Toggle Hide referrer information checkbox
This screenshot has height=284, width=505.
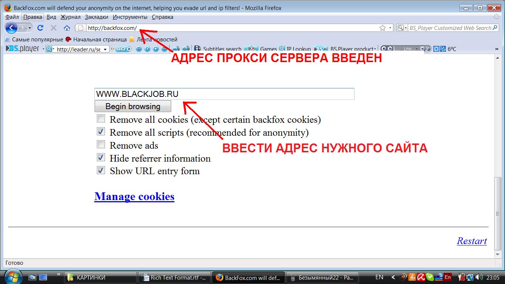(x=101, y=157)
